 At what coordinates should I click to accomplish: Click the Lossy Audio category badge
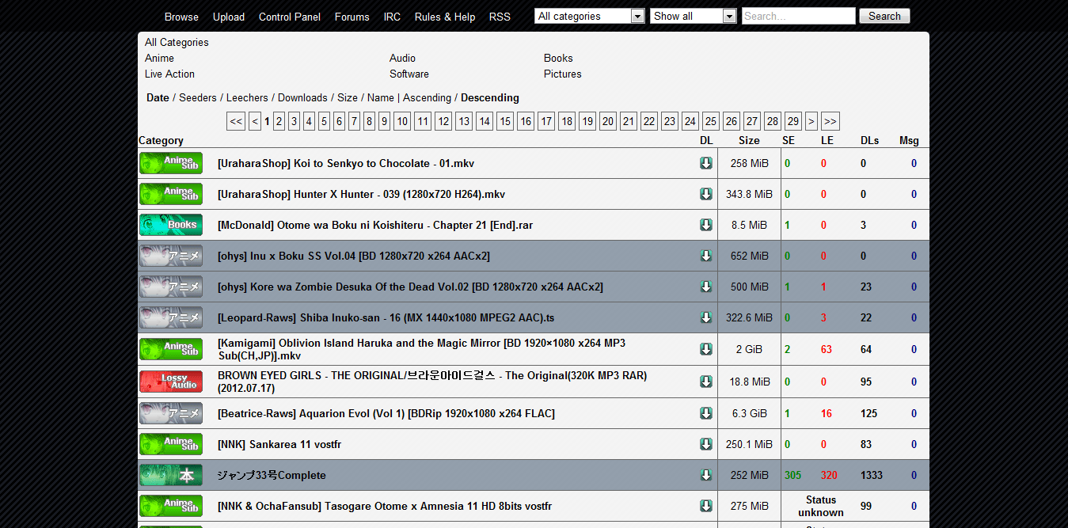click(x=171, y=382)
